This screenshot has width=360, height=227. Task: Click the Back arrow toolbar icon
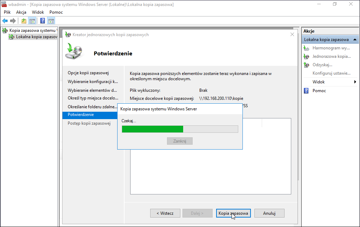point(5,21)
